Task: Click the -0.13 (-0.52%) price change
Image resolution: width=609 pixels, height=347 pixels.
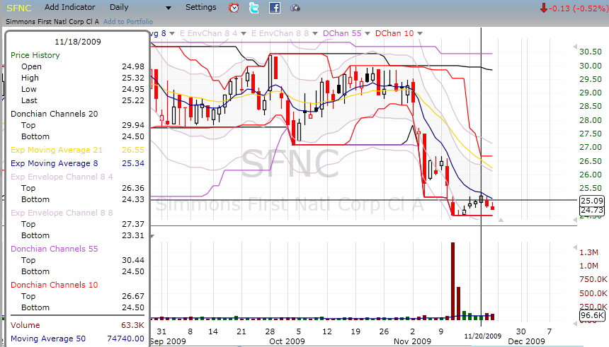Action: [x=579, y=8]
